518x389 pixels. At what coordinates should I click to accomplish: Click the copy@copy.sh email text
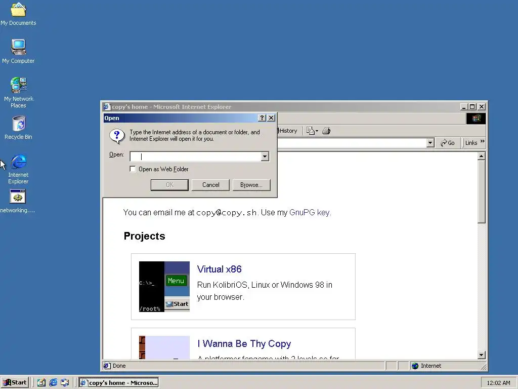226,212
